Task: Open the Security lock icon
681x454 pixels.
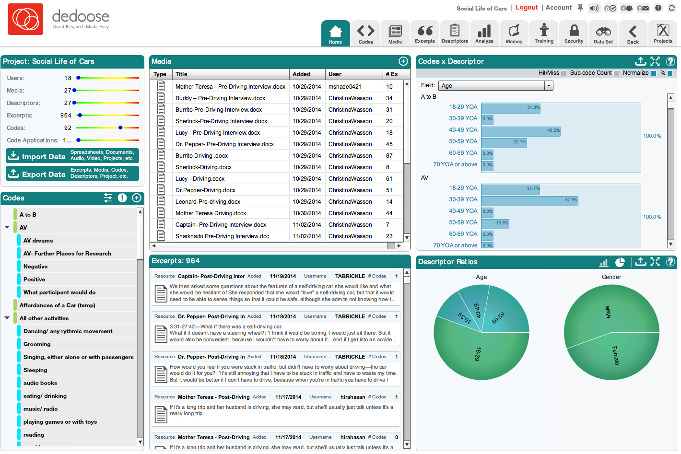Action: click(574, 34)
